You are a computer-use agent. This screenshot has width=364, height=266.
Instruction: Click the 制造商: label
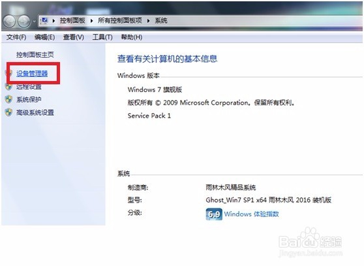coord(138,188)
